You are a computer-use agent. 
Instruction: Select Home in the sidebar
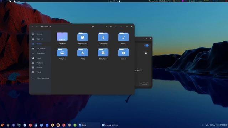click(x=41, y=44)
